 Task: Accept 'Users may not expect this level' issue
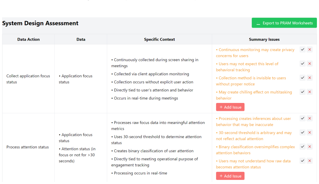coord(302,64)
